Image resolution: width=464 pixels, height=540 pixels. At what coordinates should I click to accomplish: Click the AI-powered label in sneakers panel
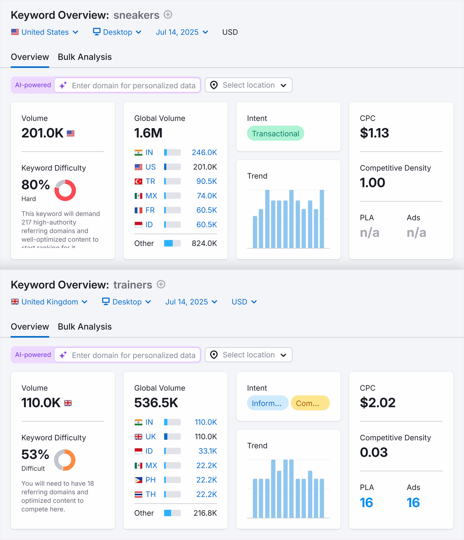click(33, 85)
